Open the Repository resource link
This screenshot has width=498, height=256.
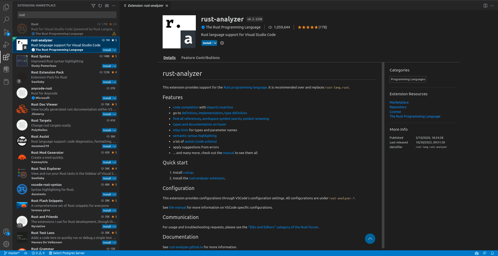[398, 107]
